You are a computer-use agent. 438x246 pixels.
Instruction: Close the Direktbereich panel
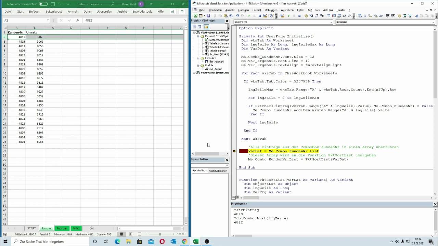(435, 204)
